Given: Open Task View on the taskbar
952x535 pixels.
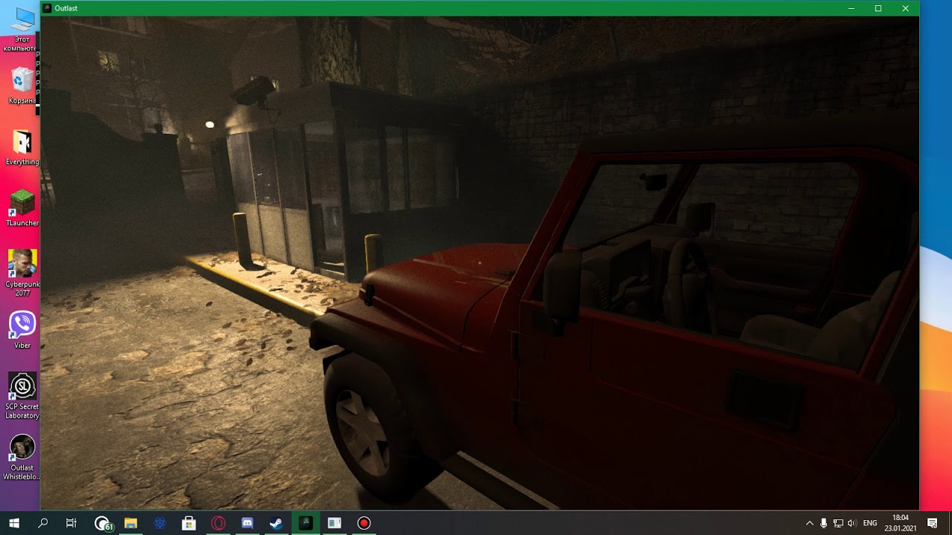Looking at the screenshot, I should 71,523.
